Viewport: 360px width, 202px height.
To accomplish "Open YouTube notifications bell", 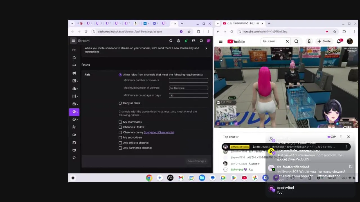I will (x=339, y=41).
